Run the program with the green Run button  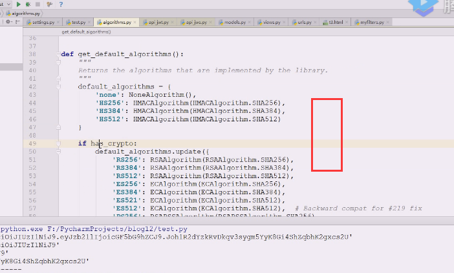(x=19, y=4)
